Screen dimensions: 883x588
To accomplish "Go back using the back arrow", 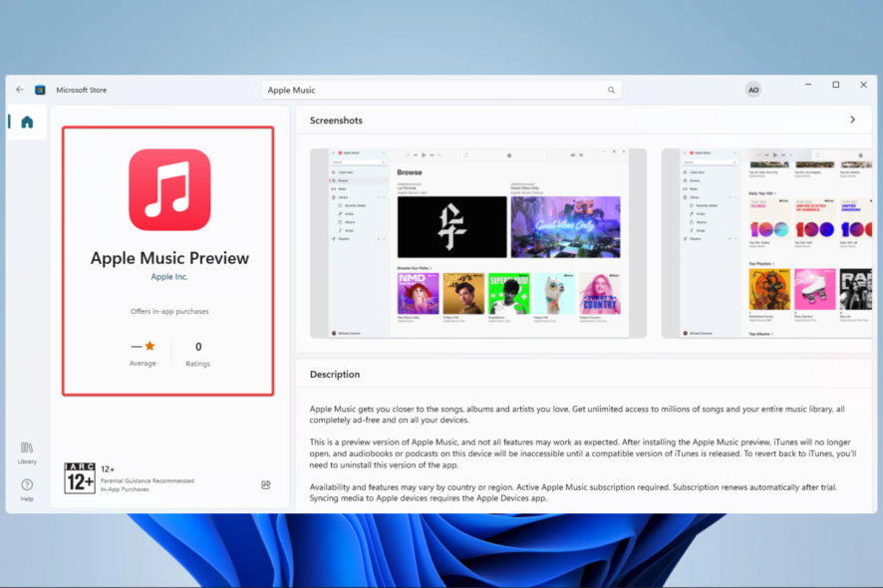I will [x=20, y=90].
